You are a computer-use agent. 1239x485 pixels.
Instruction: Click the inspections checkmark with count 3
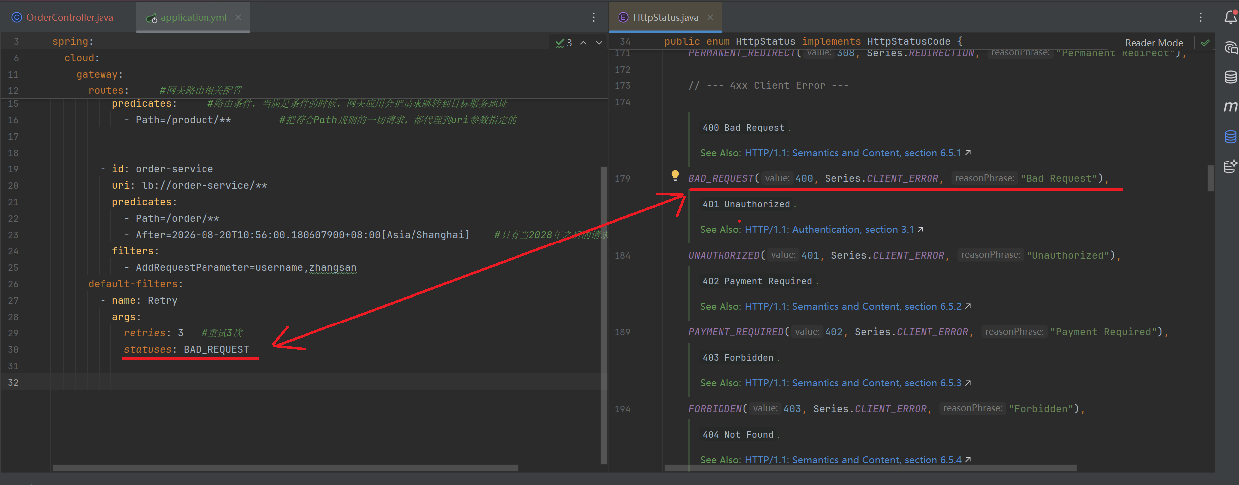pyautogui.click(x=564, y=43)
